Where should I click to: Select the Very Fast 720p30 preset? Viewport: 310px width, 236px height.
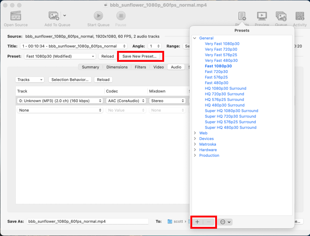point(221,49)
